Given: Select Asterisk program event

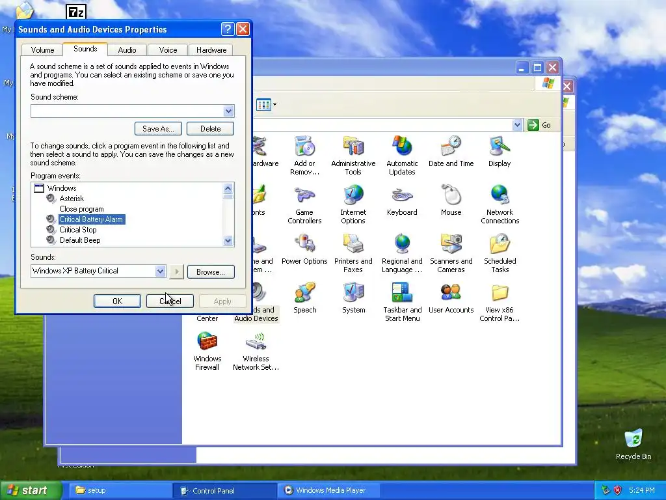Looking at the screenshot, I should click(x=72, y=199).
